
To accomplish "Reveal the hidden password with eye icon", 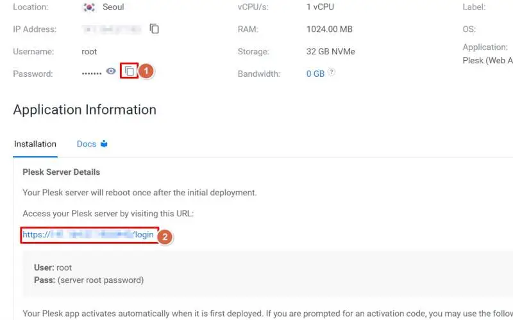I will click(111, 72).
